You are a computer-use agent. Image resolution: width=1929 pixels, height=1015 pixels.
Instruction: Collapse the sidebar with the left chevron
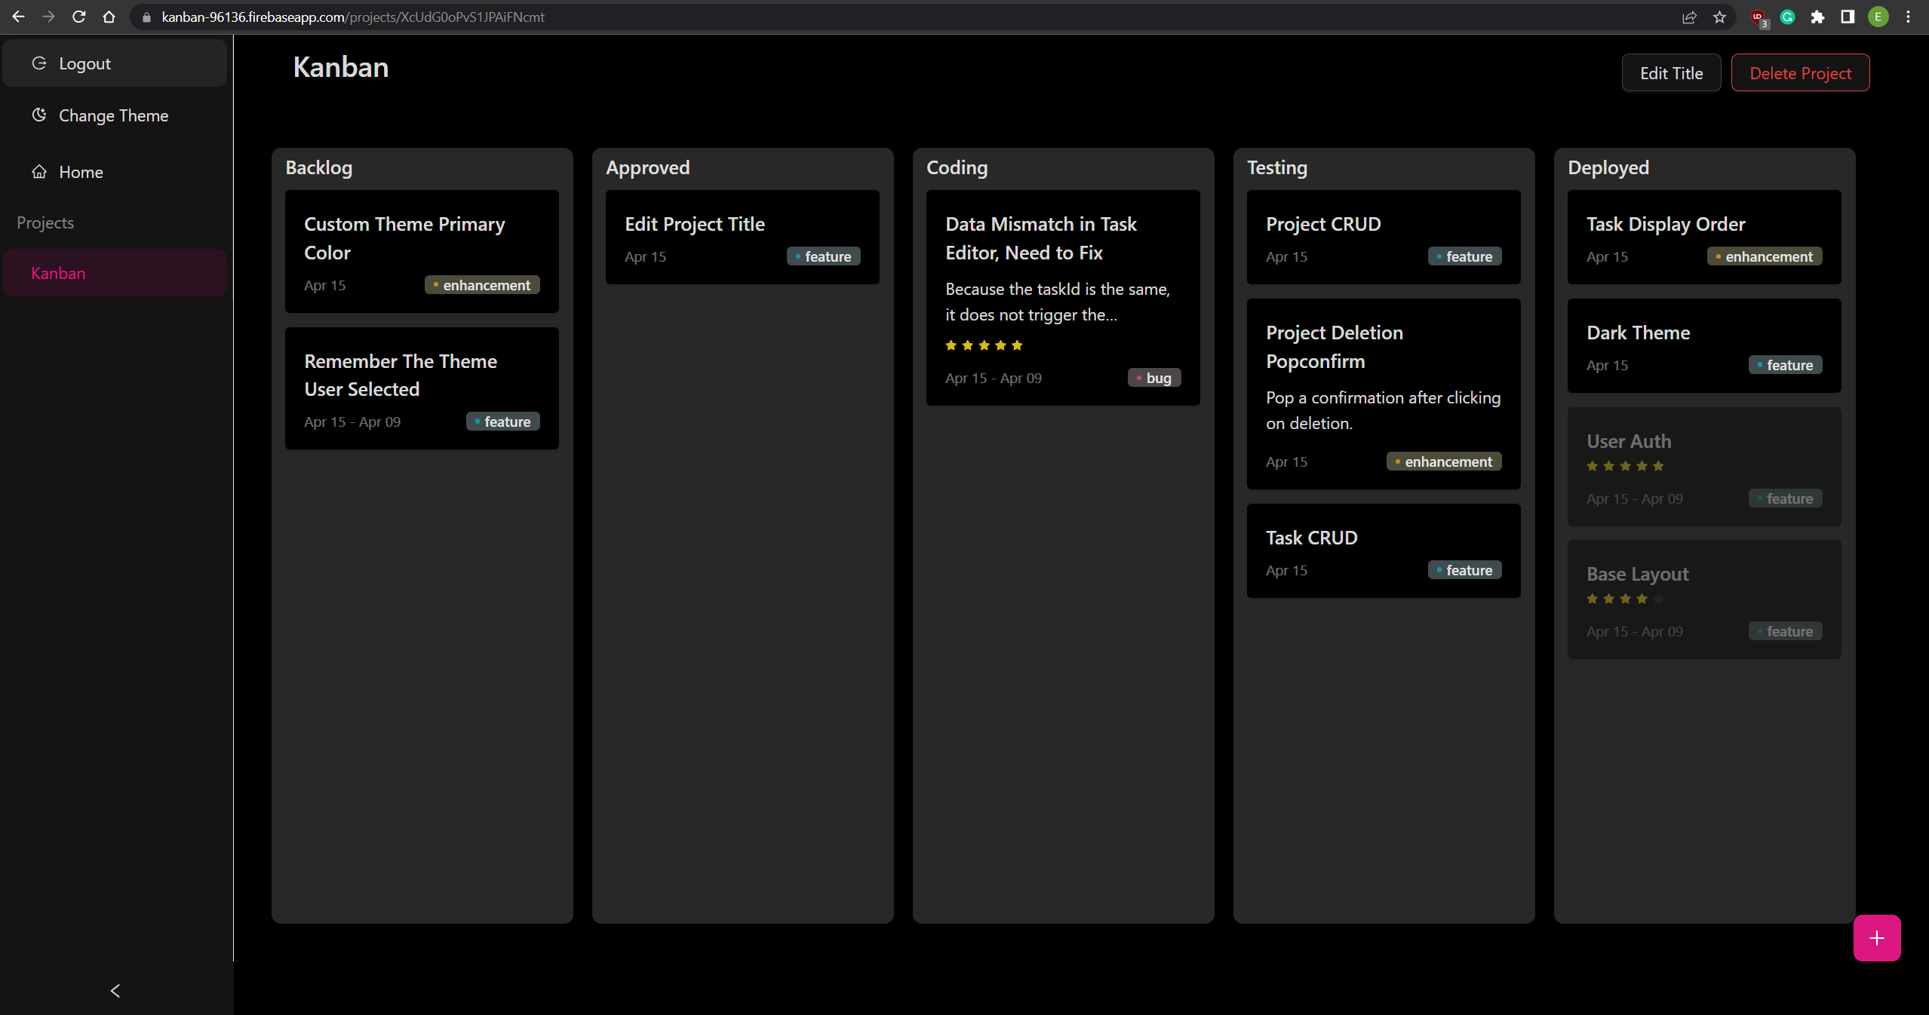(x=115, y=990)
